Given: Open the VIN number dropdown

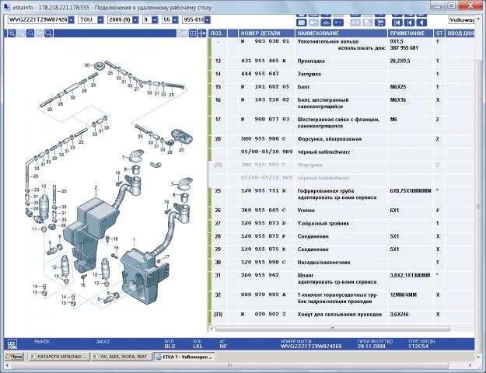Looking at the screenshot, I should (x=72, y=20).
